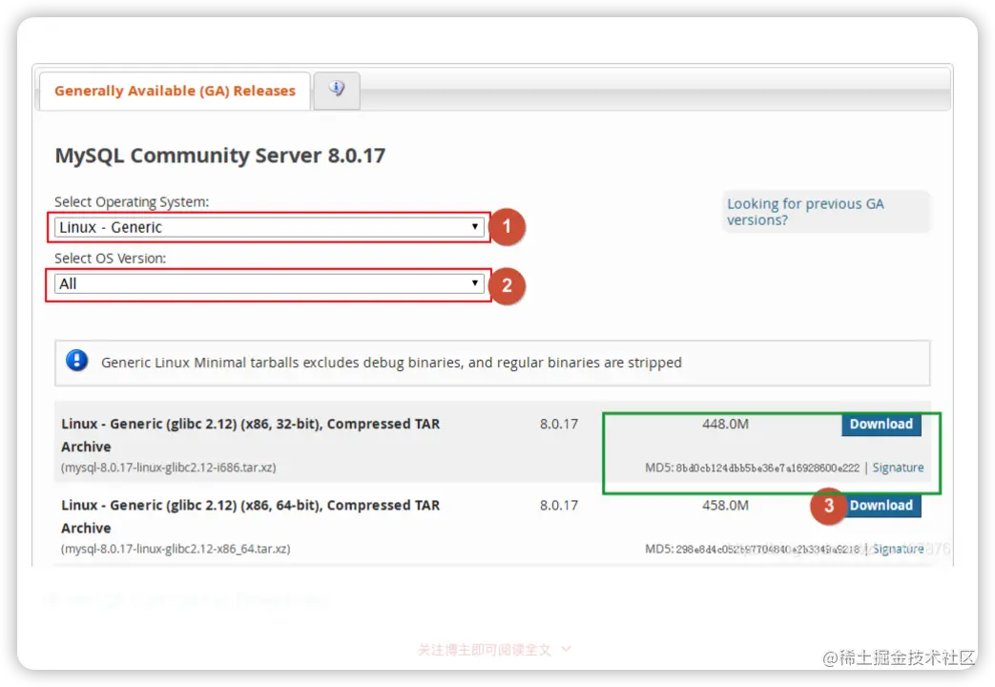The height and width of the screenshot is (687, 995).
Task: Follow the Looking for previous GA versions link
Action: [x=805, y=212]
